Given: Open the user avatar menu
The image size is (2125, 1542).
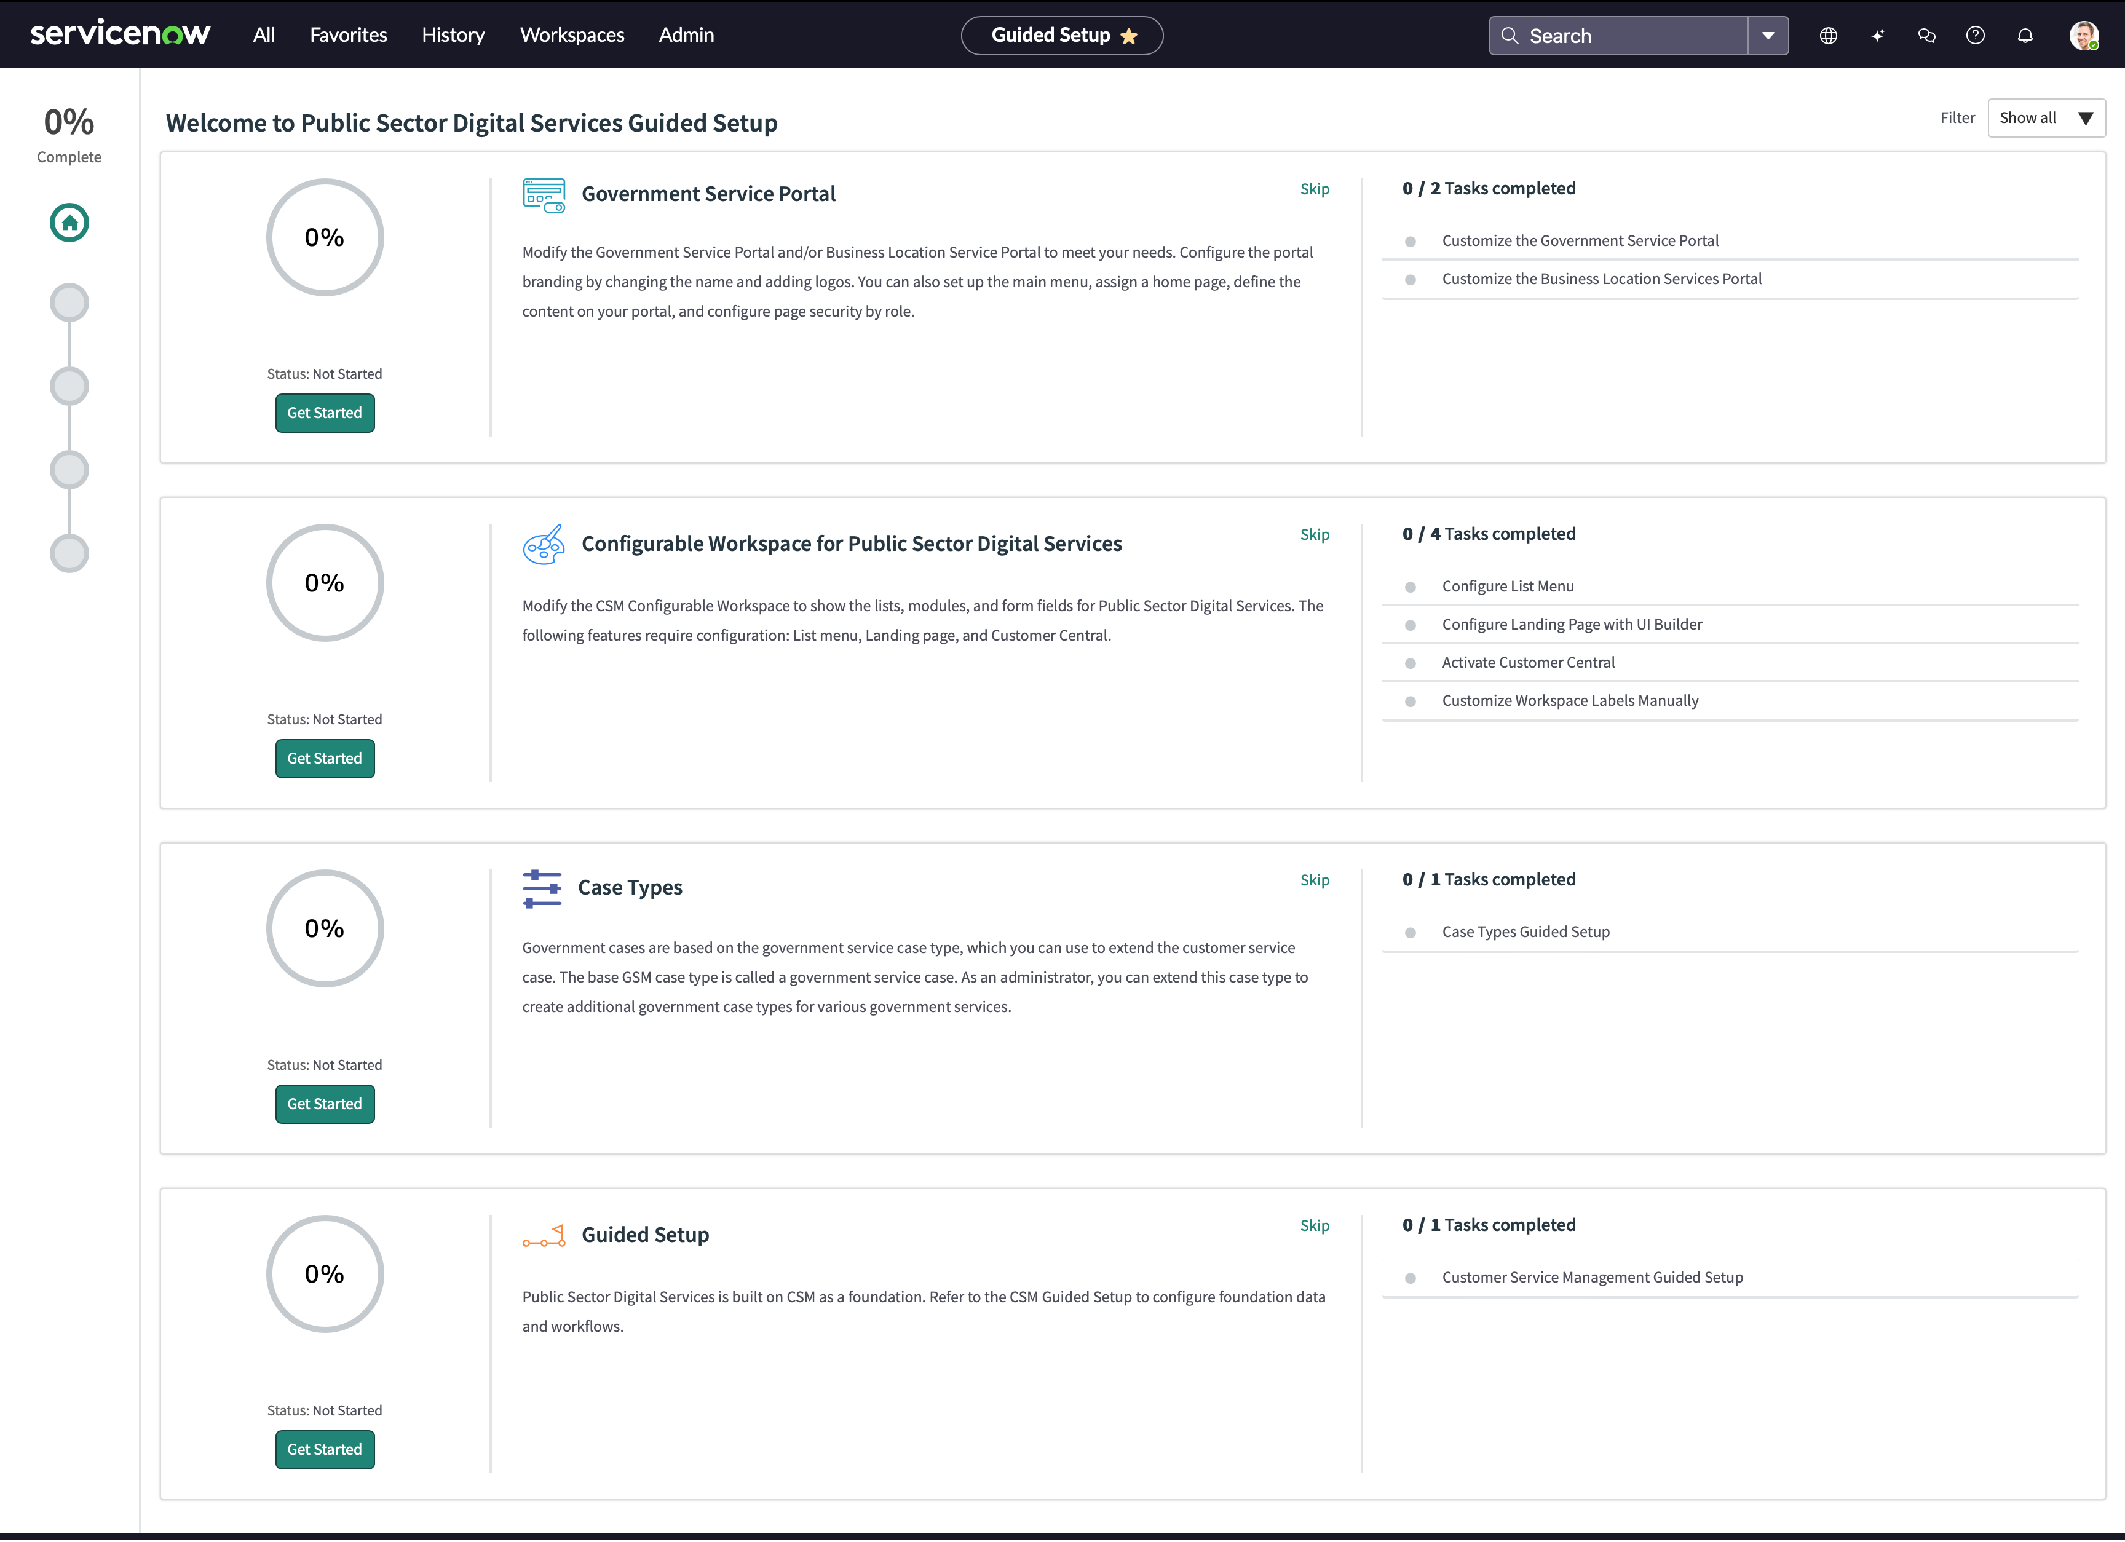Looking at the screenshot, I should point(2084,36).
